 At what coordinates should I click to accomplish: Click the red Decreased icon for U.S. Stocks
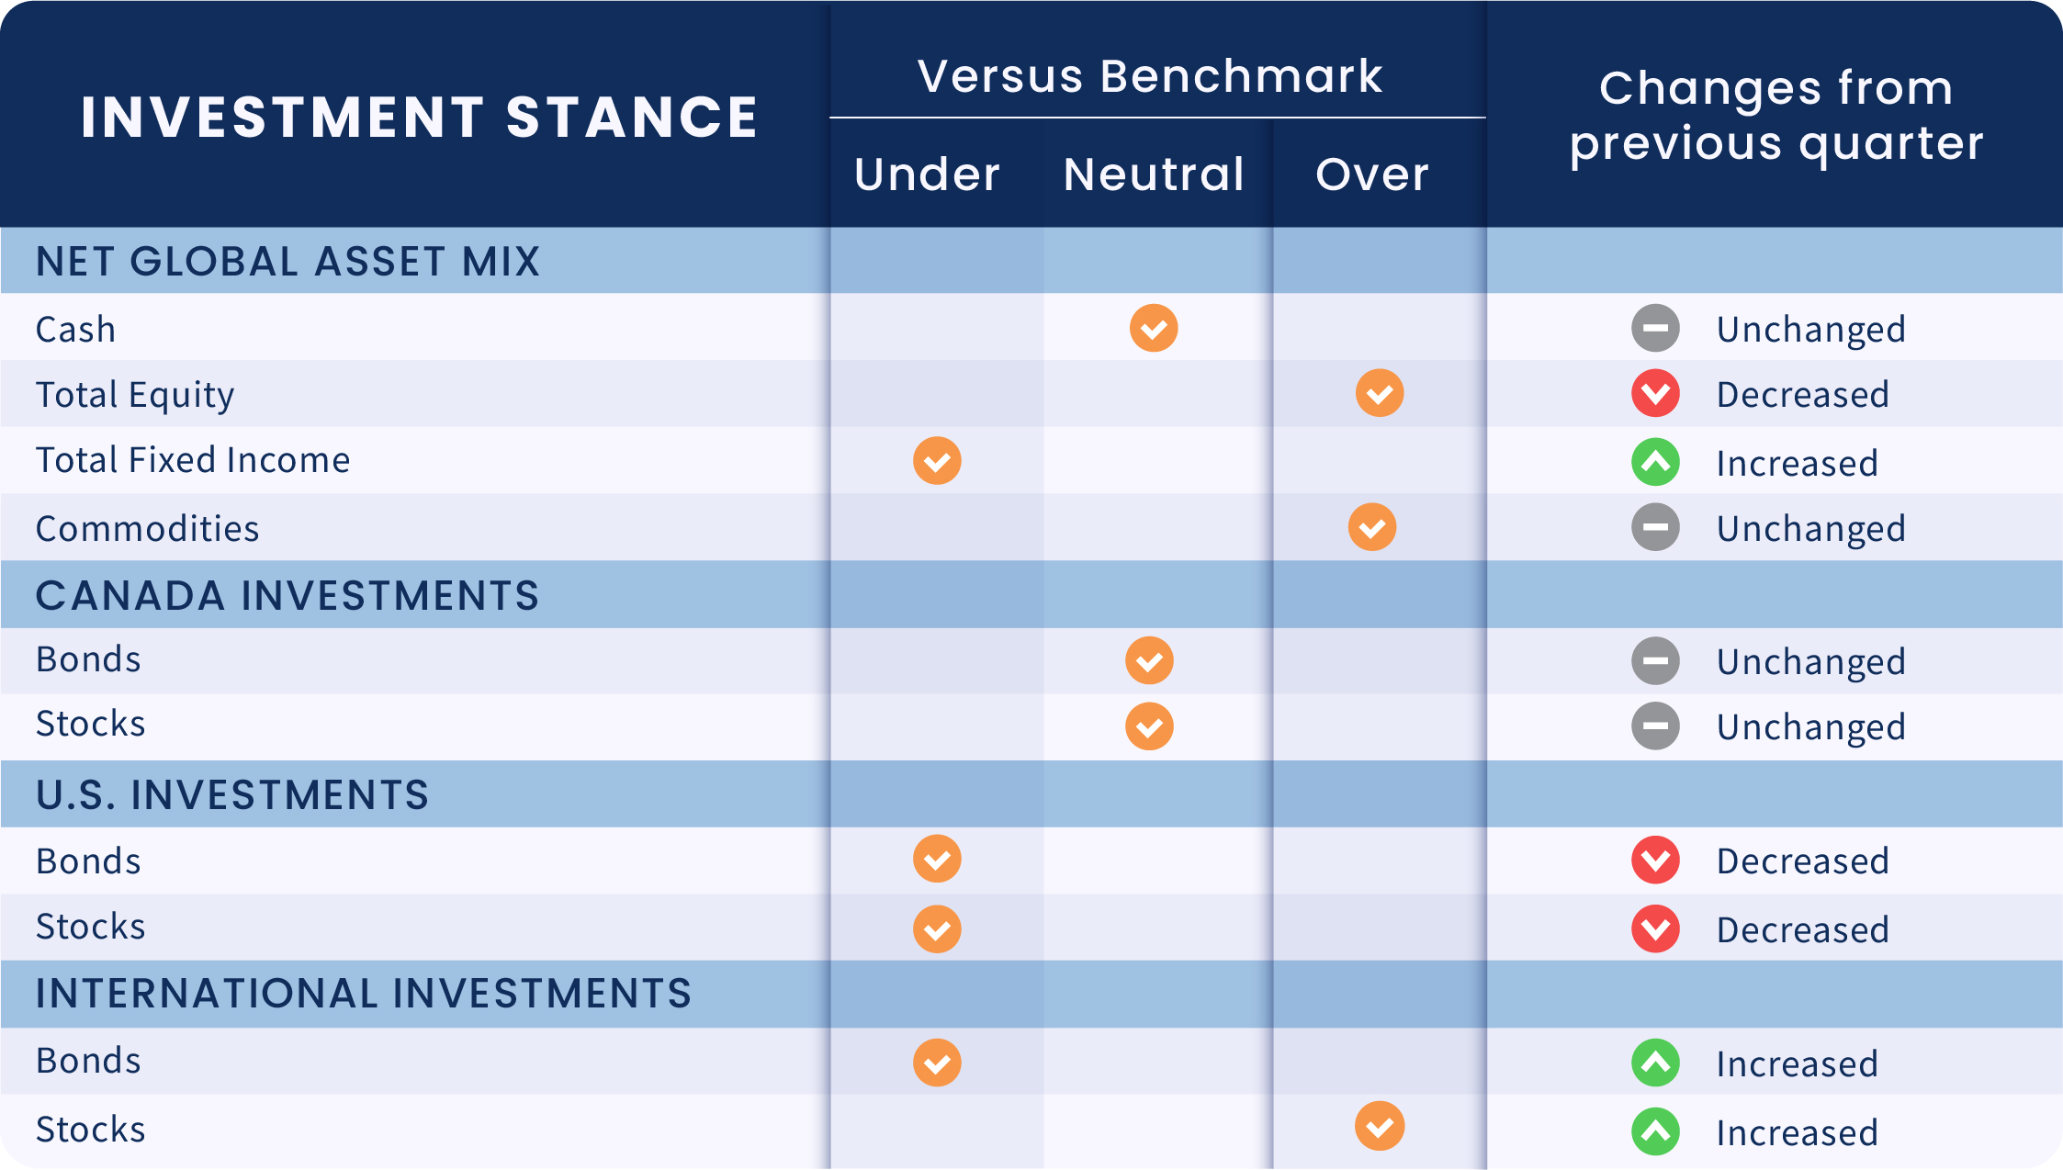tap(1655, 928)
